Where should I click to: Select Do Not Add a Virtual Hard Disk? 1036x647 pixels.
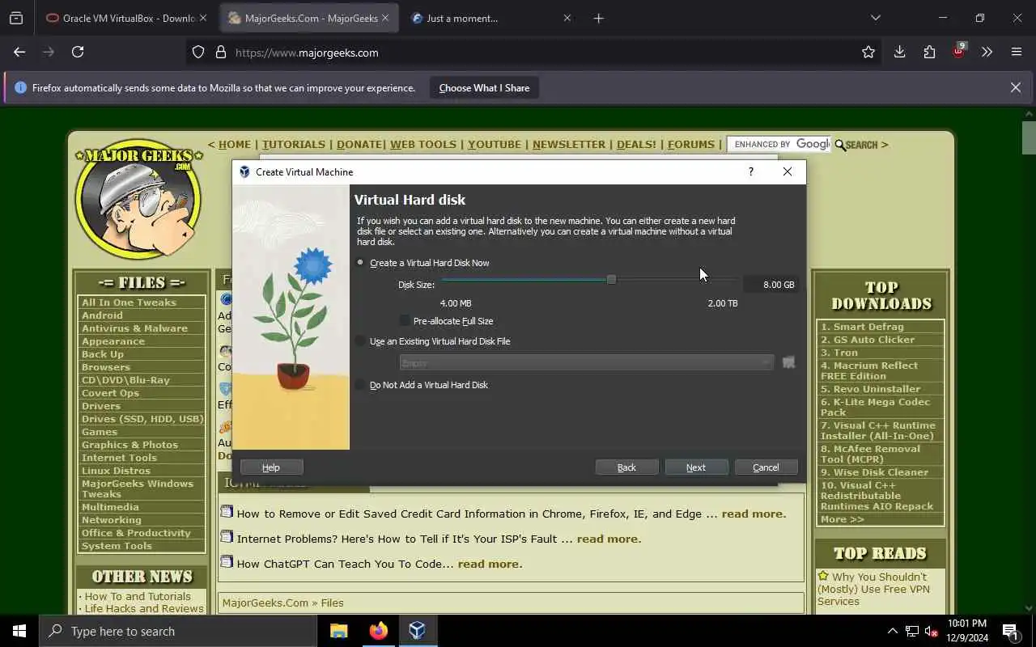tap(422, 385)
